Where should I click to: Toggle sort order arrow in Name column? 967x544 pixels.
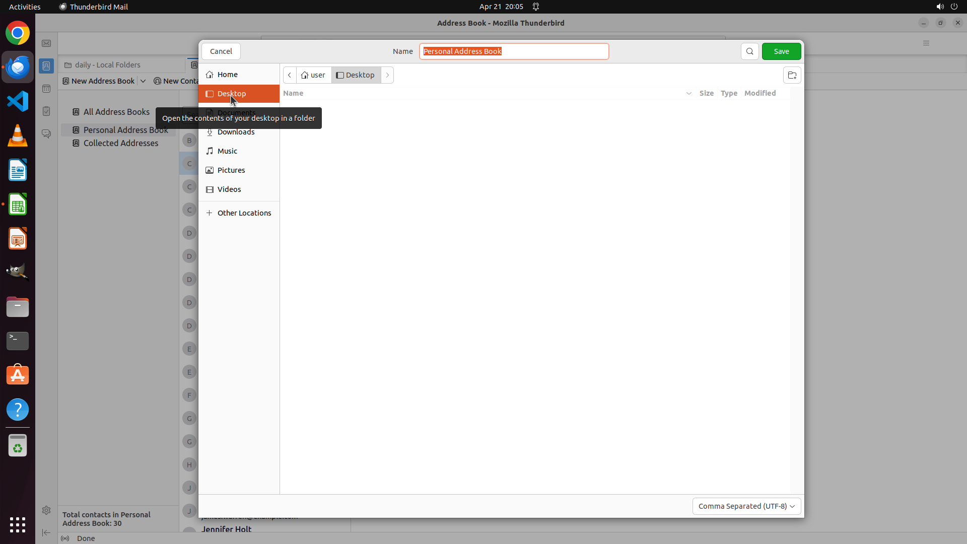688,93
